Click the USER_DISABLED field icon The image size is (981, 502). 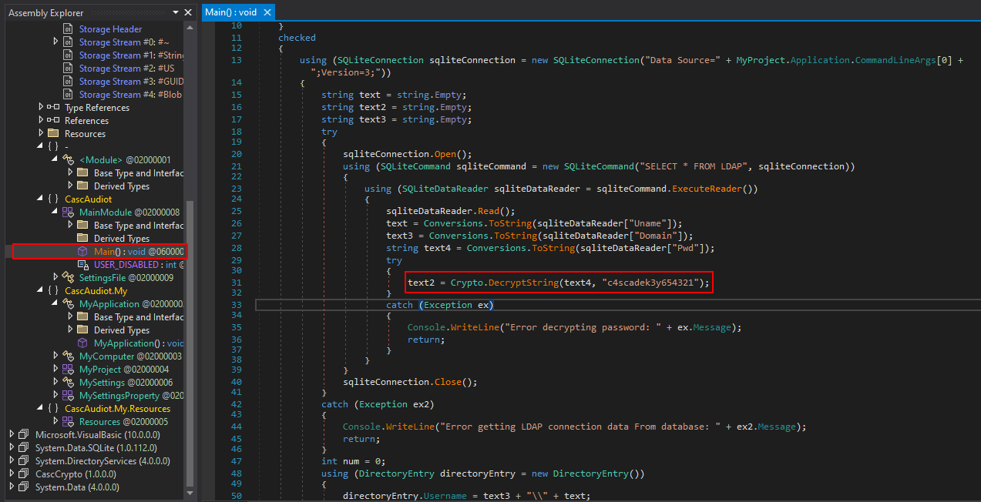pos(82,265)
